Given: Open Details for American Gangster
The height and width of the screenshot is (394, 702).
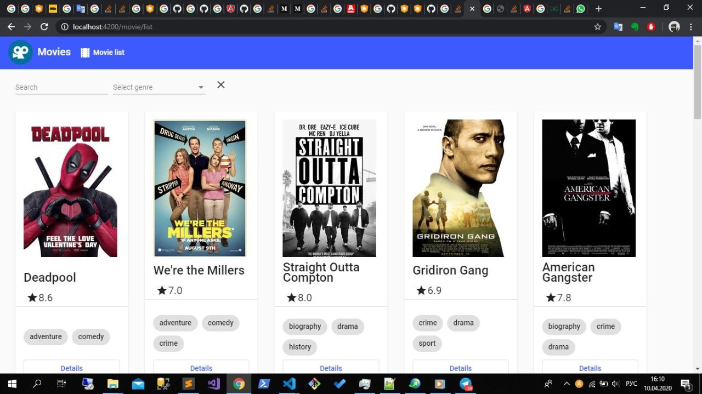Looking at the screenshot, I should [590, 368].
